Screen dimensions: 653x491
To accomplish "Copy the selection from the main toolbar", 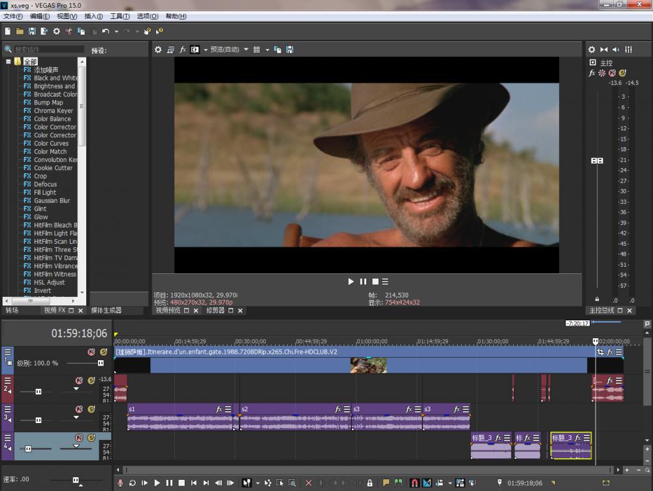I will coord(81,31).
